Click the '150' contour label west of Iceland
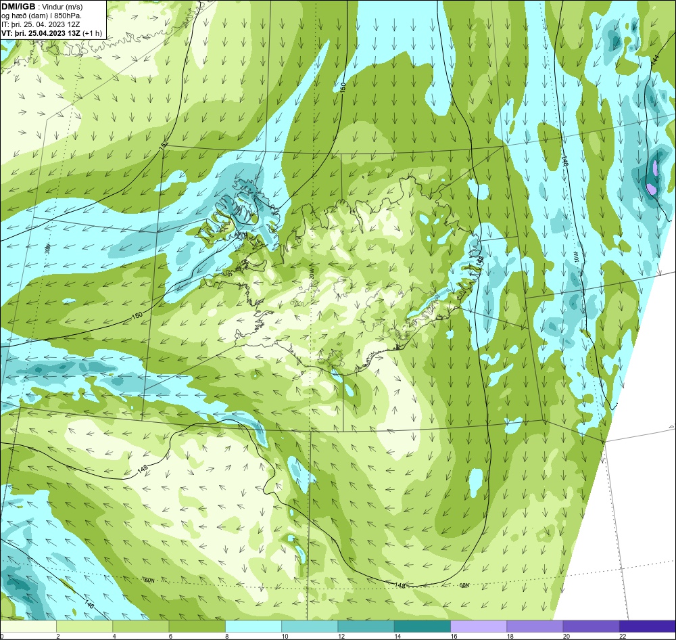The height and width of the screenshot is (640, 676). [x=137, y=315]
